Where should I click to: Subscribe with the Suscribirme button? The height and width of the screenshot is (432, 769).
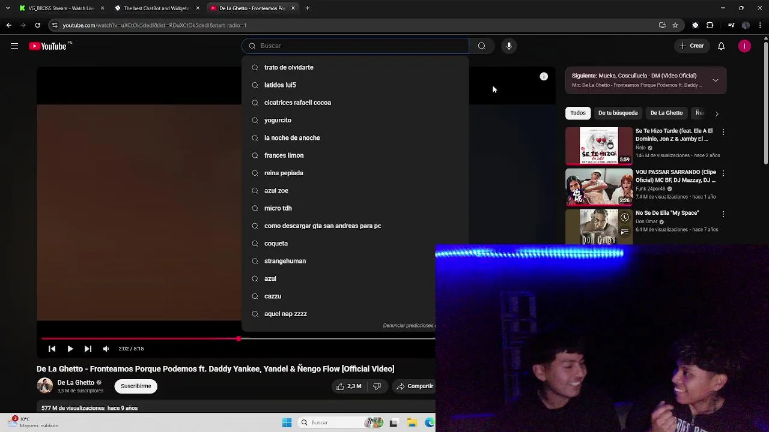click(136, 386)
